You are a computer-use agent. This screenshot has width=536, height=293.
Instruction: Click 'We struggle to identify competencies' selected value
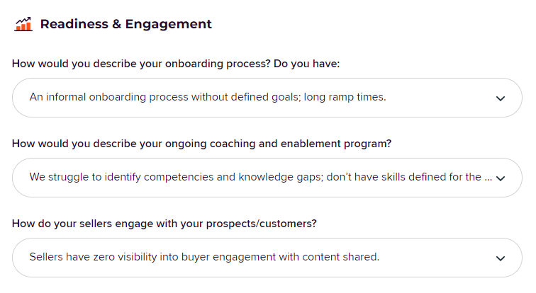[261, 177]
